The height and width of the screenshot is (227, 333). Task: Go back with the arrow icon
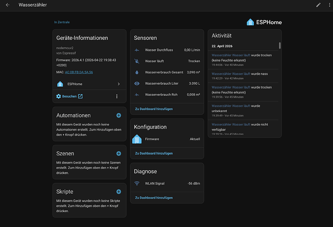pos(8,5)
